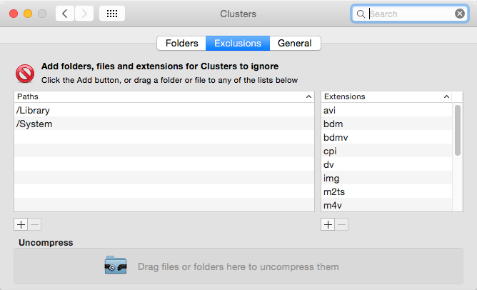Add a new extension with plus button
The height and width of the screenshot is (290, 477).
point(328,224)
